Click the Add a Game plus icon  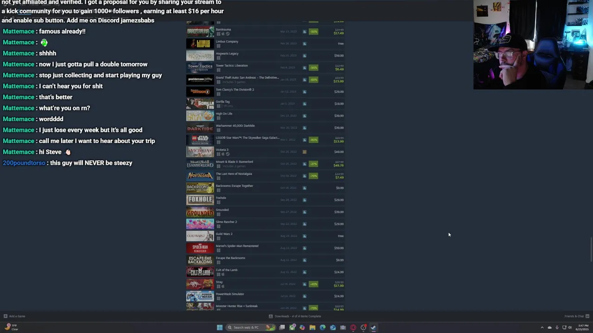click(6, 316)
